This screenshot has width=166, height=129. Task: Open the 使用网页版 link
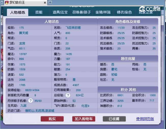[145, 119]
